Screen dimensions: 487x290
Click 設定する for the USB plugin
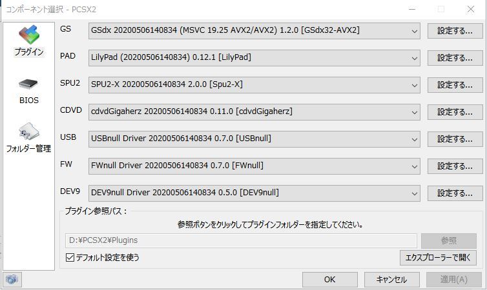[x=455, y=139]
